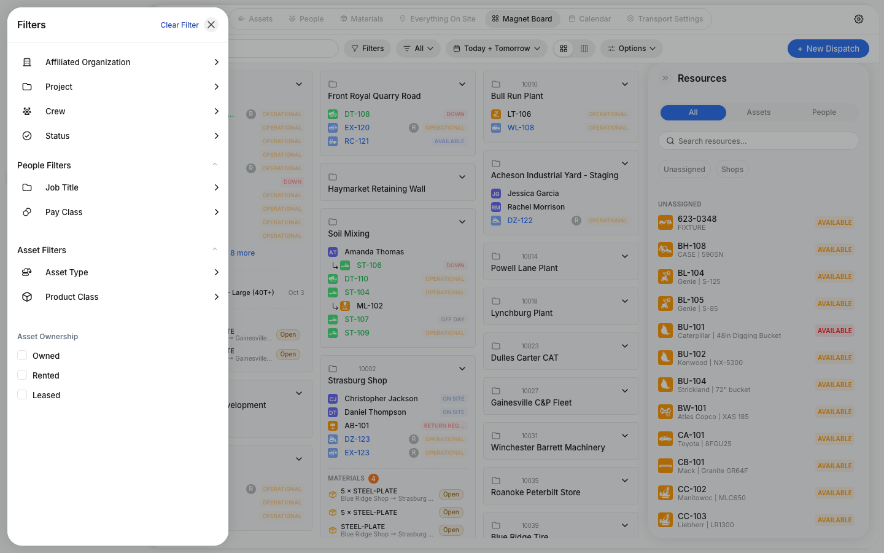
Task: Open the Everything On Site tab
Action: tap(437, 19)
